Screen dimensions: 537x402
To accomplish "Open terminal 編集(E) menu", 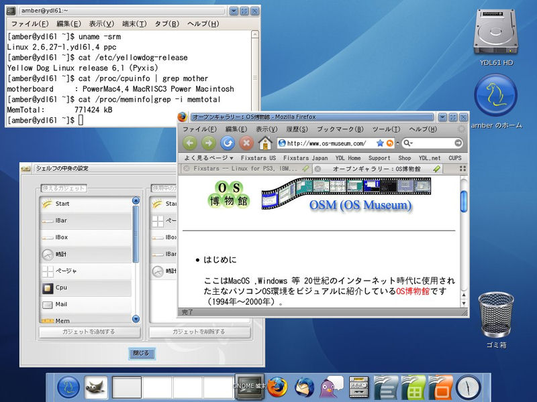I will pyautogui.click(x=68, y=23).
